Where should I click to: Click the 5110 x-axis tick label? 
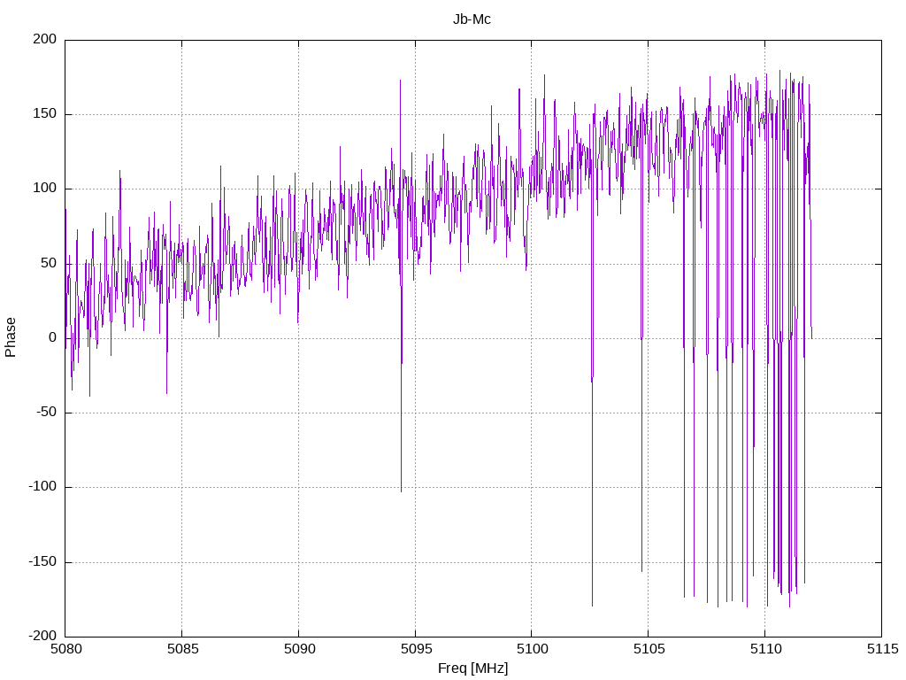(765, 649)
